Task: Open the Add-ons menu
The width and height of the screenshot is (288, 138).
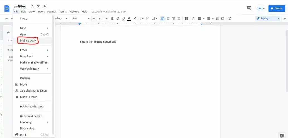Action: click(x=74, y=12)
